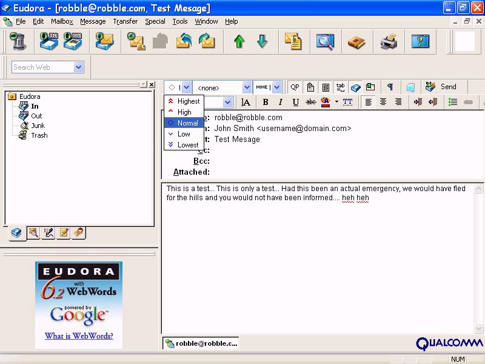Insert bulleted list
485x364 pixels.
453,102
